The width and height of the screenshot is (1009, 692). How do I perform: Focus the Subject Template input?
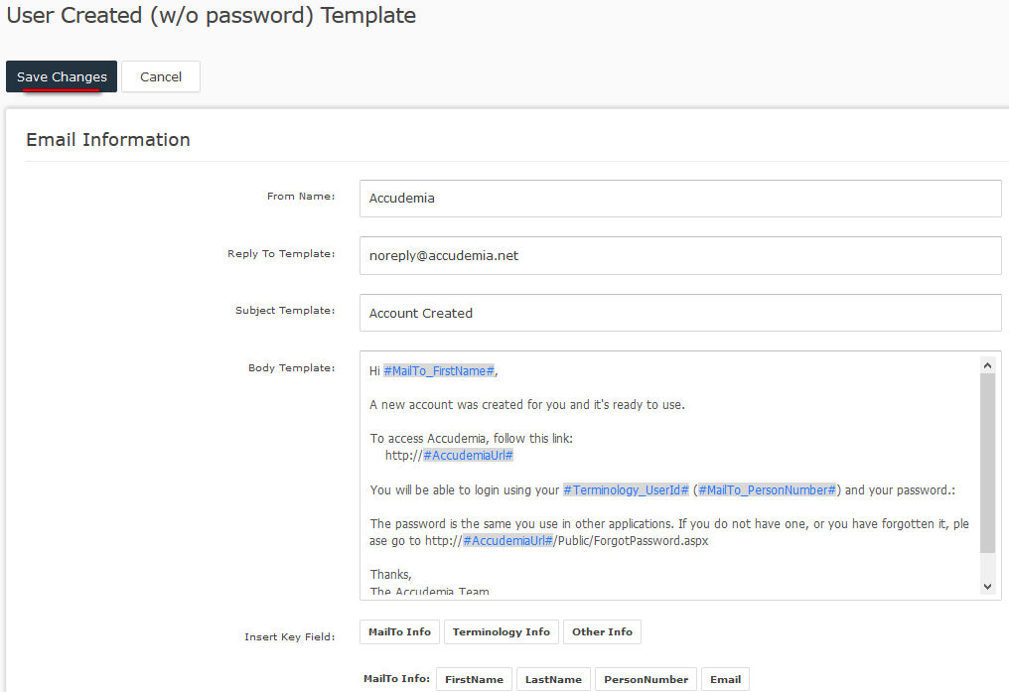coord(679,313)
